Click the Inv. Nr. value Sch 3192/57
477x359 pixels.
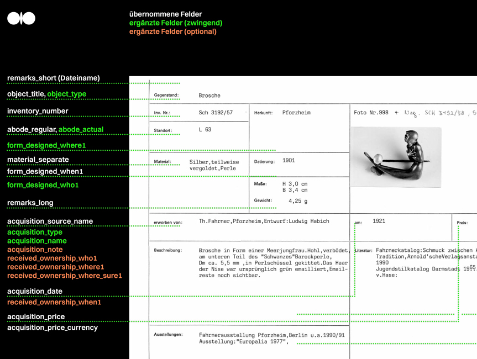click(x=216, y=113)
